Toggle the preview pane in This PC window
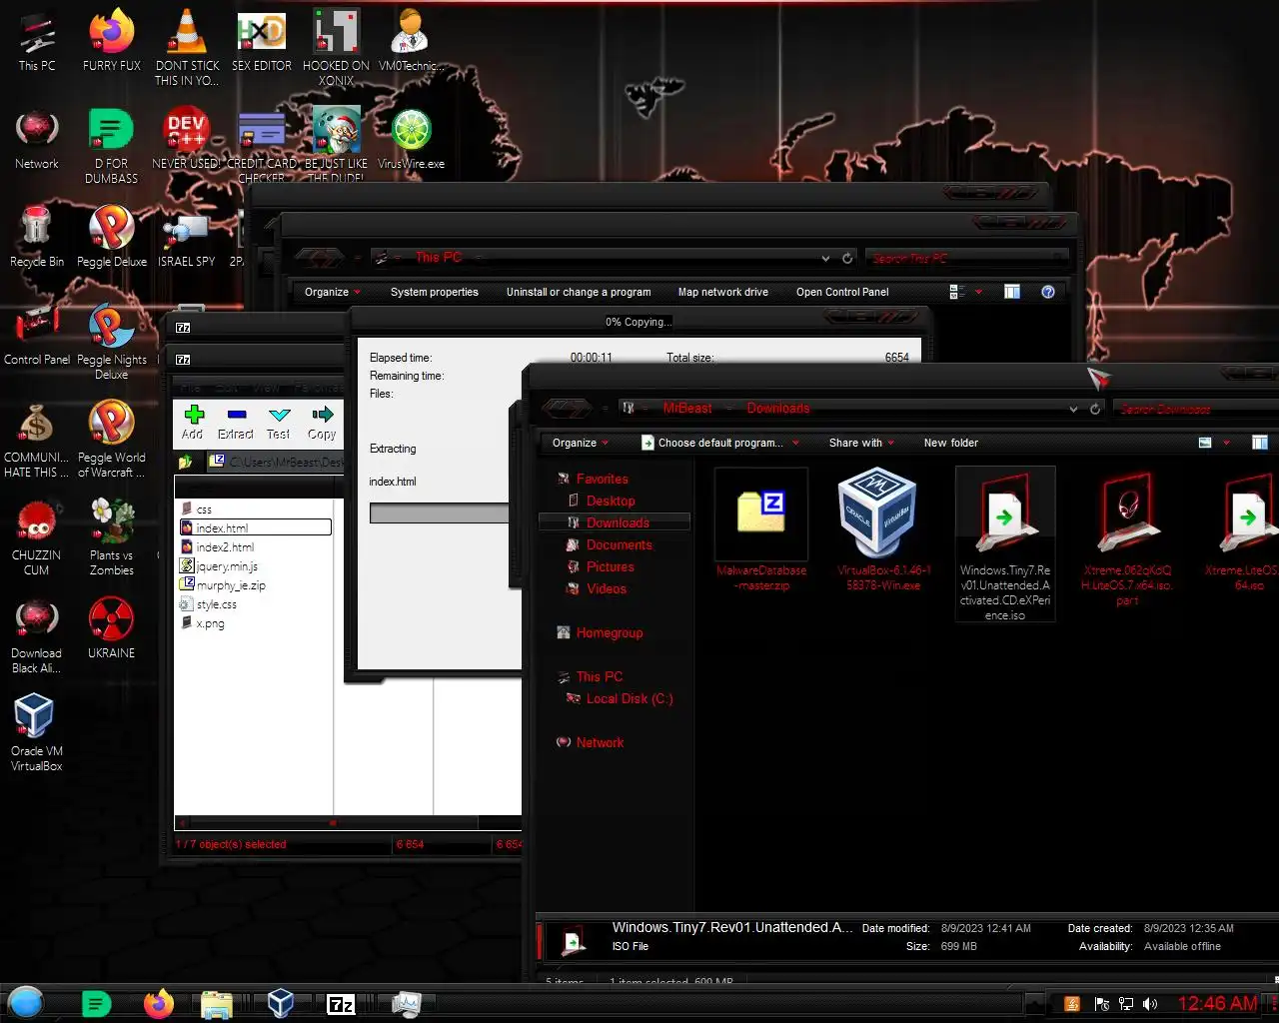This screenshot has width=1279, height=1023. (x=1012, y=292)
